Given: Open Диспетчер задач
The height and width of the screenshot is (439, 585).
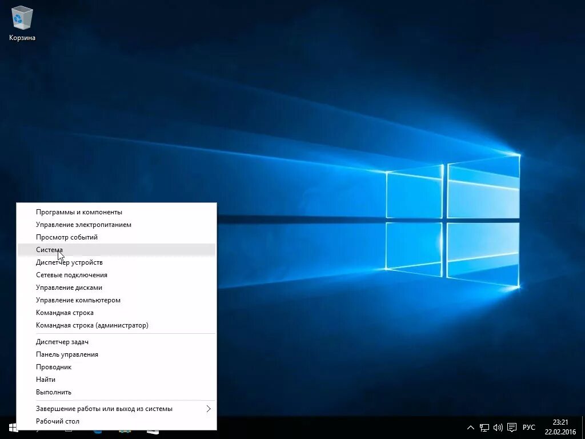Looking at the screenshot, I should point(117,342).
